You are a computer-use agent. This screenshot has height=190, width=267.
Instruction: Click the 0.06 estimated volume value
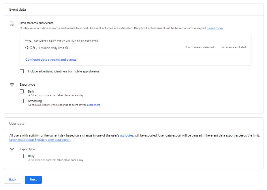point(30,48)
